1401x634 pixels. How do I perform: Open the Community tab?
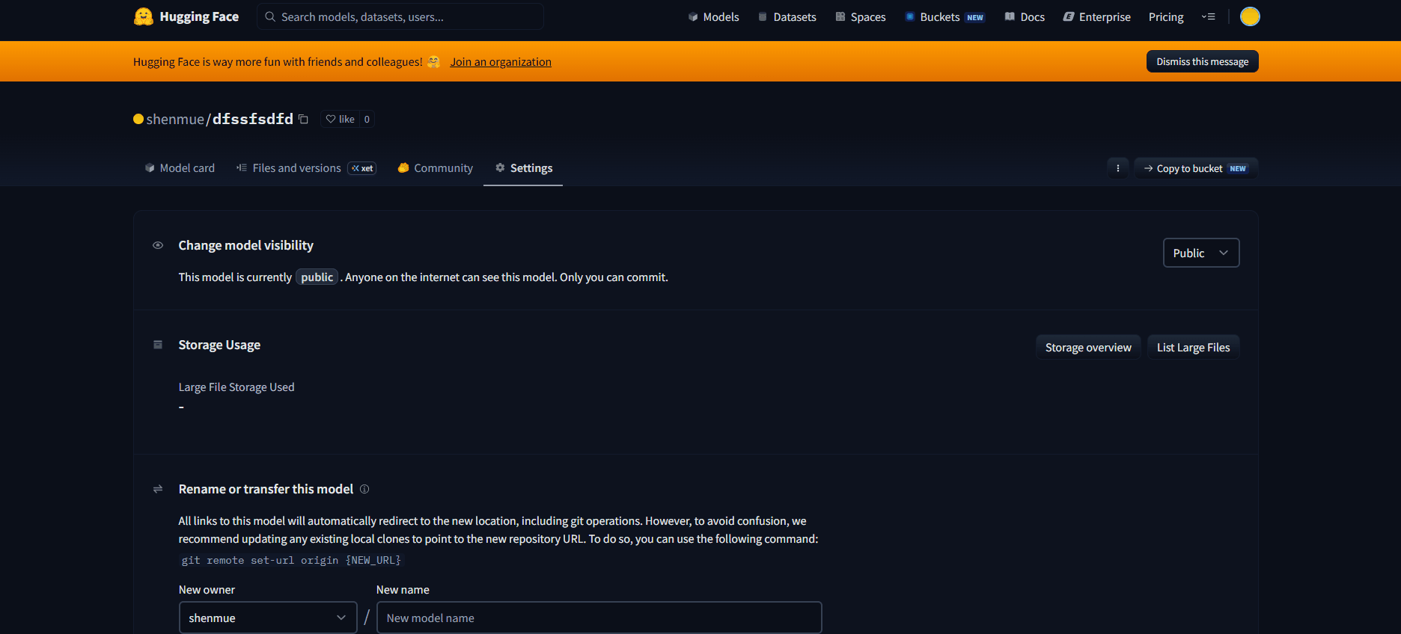pos(436,168)
